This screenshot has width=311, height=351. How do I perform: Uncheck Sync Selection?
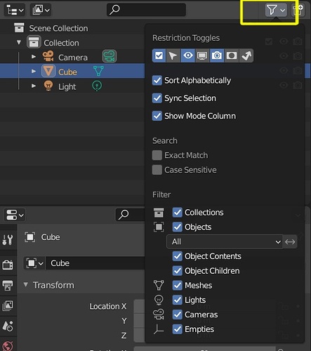(x=157, y=98)
